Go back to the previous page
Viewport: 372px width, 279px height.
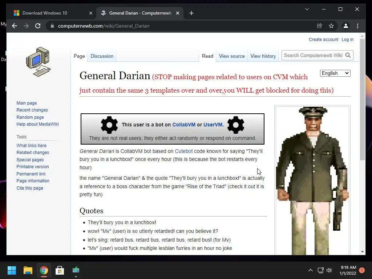(x=15, y=26)
